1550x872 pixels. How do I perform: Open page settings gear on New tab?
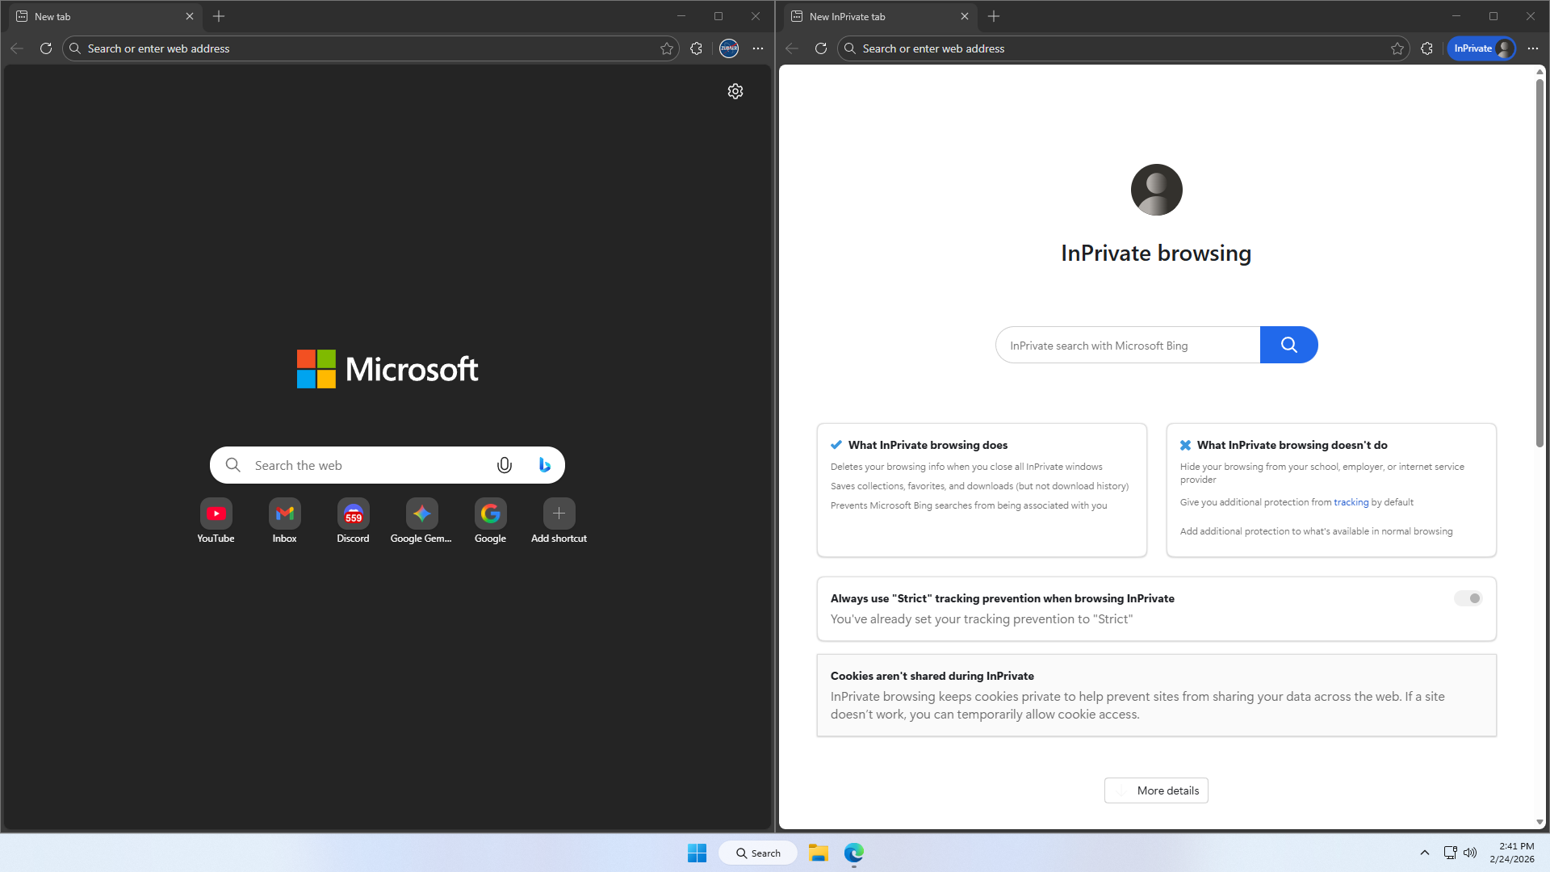tap(735, 91)
